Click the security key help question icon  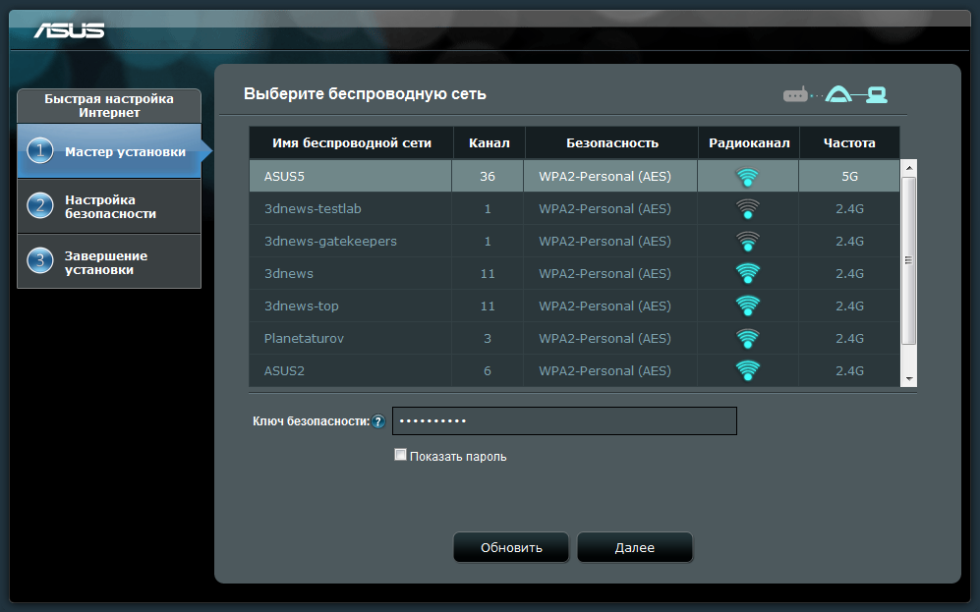point(378,421)
